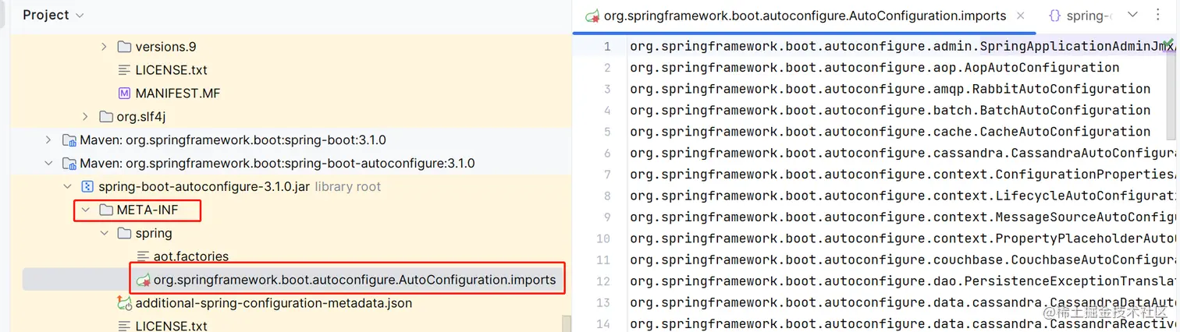Expand the versions.9 folder
Image resolution: width=1180 pixels, height=332 pixels.
[104, 47]
